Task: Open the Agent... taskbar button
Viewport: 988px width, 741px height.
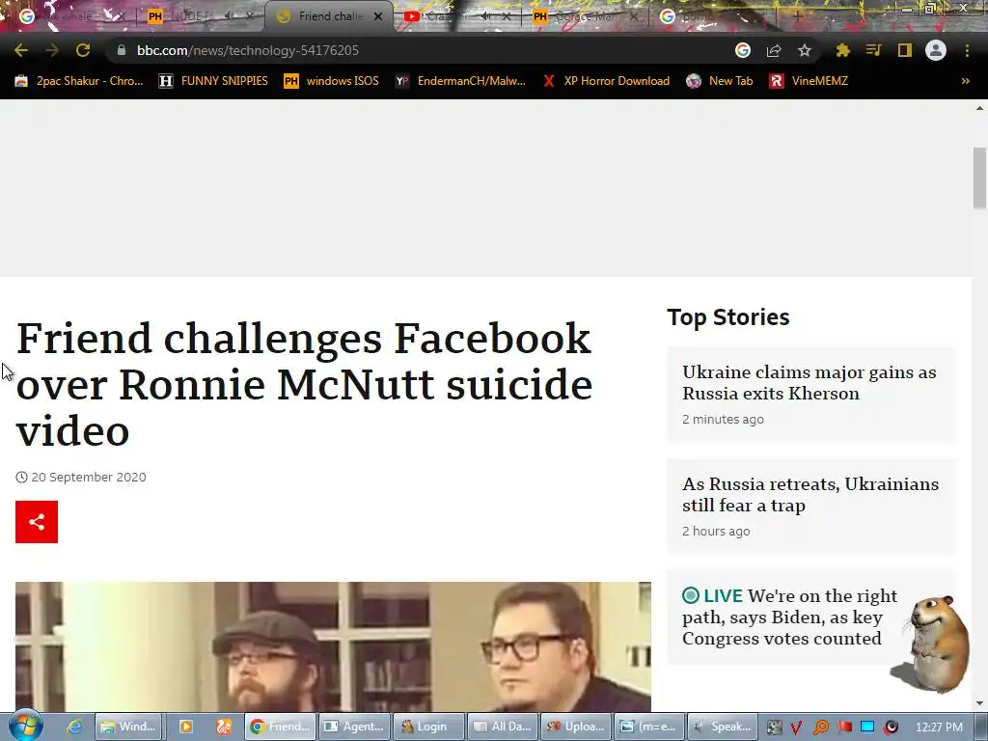Action: click(355, 727)
